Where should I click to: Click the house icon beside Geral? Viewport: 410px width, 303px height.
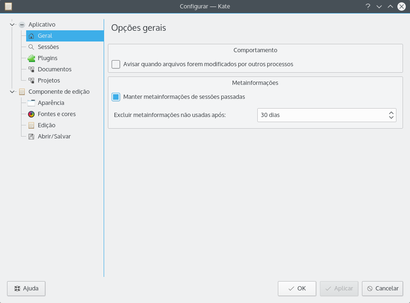pyautogui.click(x=31, y=36)
